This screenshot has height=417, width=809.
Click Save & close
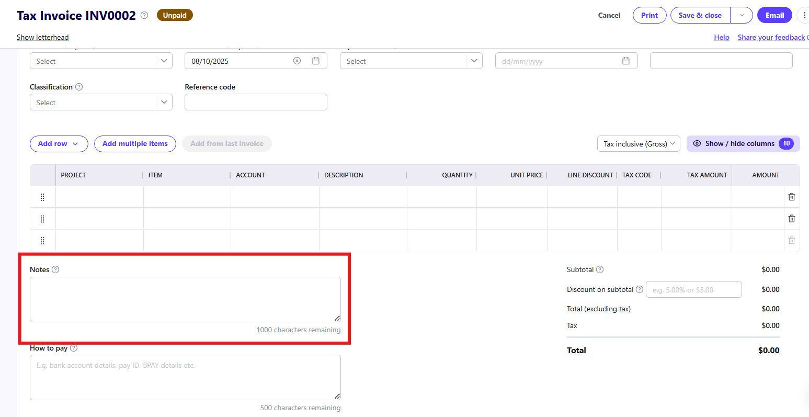pos(700,15)
